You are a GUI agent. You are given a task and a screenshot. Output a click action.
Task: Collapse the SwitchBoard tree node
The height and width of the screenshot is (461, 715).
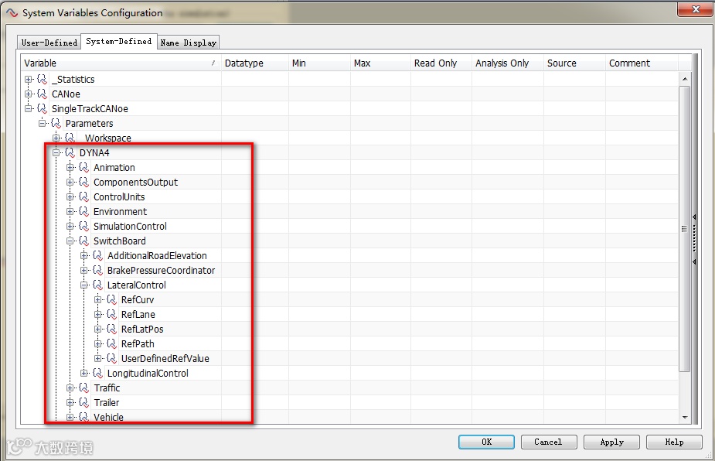tap(70, 241)
